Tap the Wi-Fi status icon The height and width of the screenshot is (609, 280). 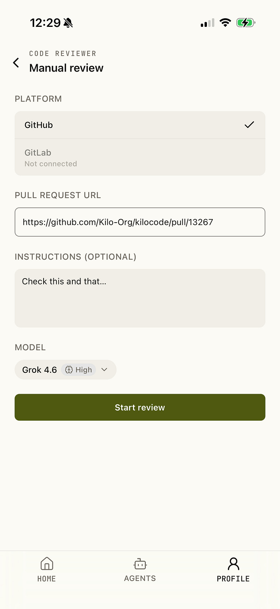coord(225,23)
